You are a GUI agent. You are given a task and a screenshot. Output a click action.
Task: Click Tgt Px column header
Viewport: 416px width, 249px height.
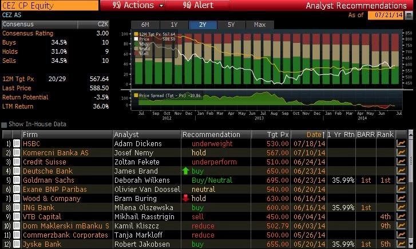(x=271, y=135)
